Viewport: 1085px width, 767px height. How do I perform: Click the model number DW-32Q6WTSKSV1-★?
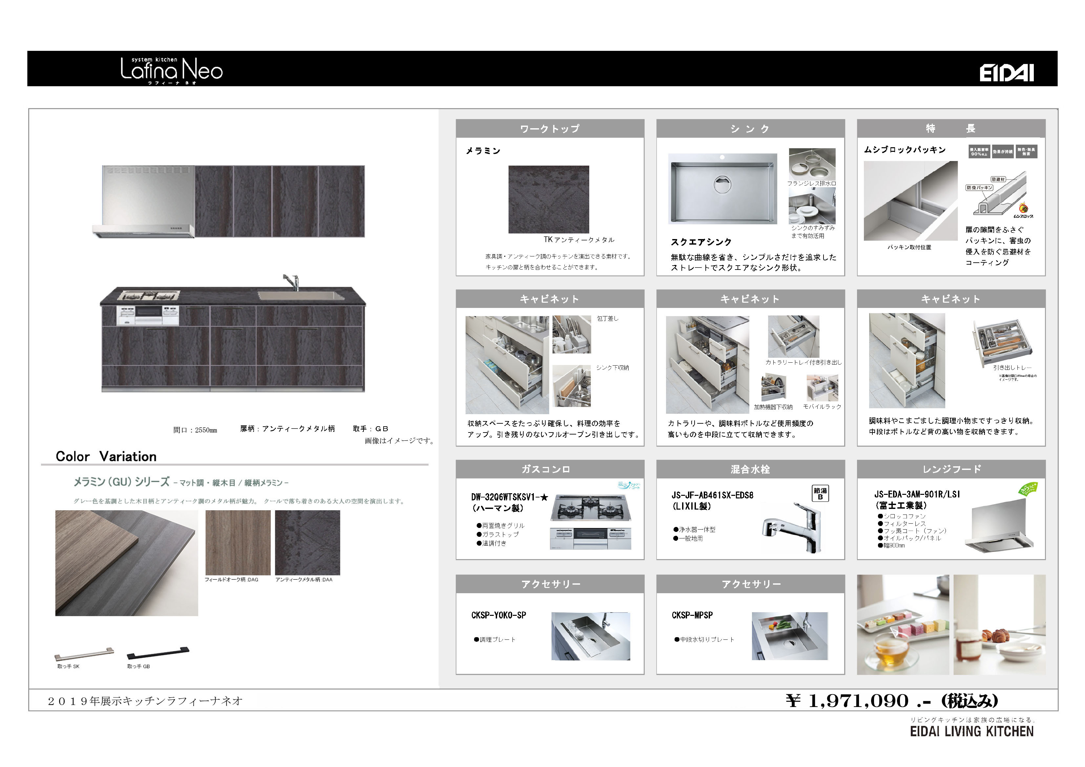point(510,497)
